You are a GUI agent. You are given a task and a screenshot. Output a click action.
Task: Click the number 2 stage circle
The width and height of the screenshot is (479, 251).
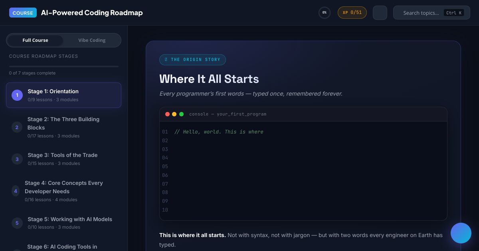pos(17,127)
